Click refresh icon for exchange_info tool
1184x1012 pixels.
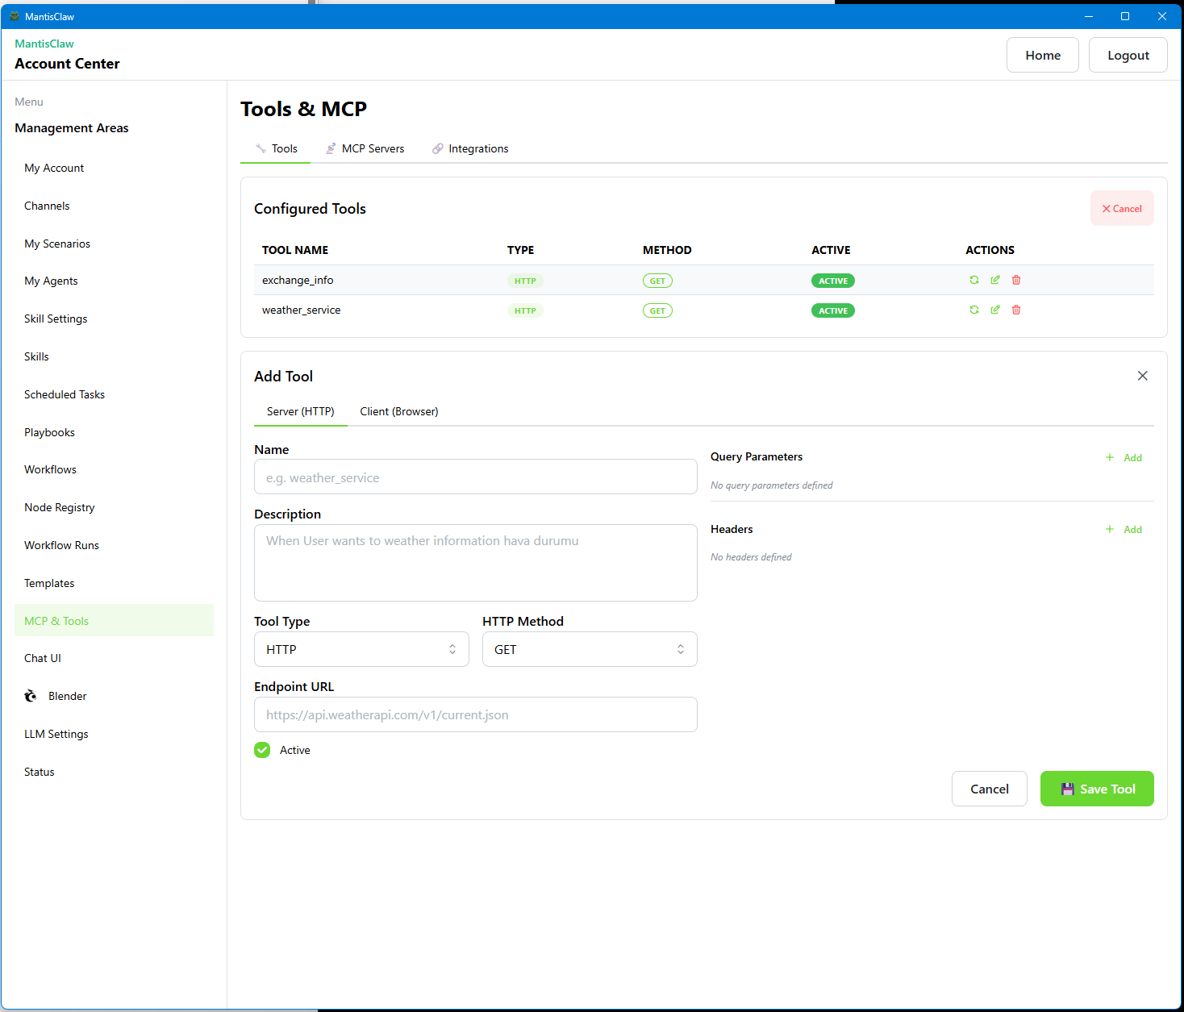click(x=973, y=280)
